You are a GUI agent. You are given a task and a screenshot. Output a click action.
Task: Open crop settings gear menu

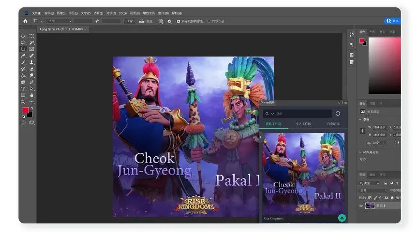[169, 21]
